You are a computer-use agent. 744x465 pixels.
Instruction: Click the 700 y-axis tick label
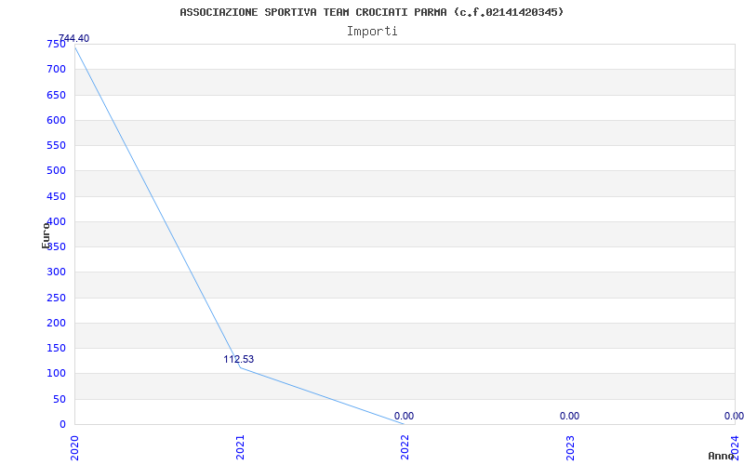point(56,69)
